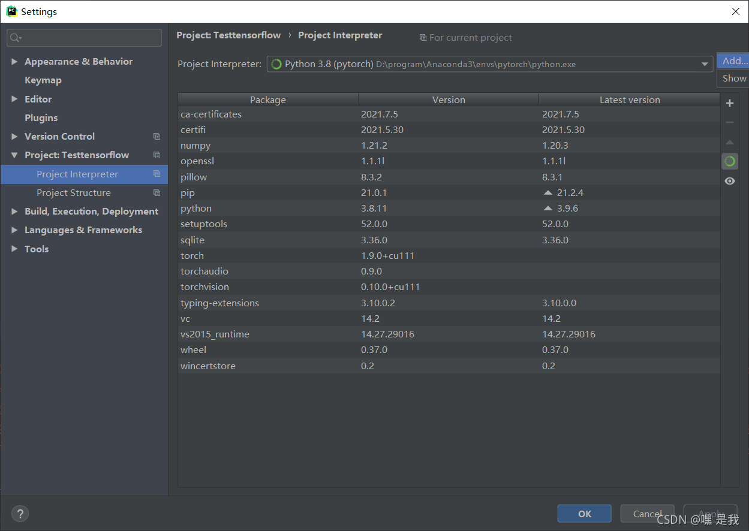Select Show All from interpreter menu
749x531 pixels.
click(733, 78)
